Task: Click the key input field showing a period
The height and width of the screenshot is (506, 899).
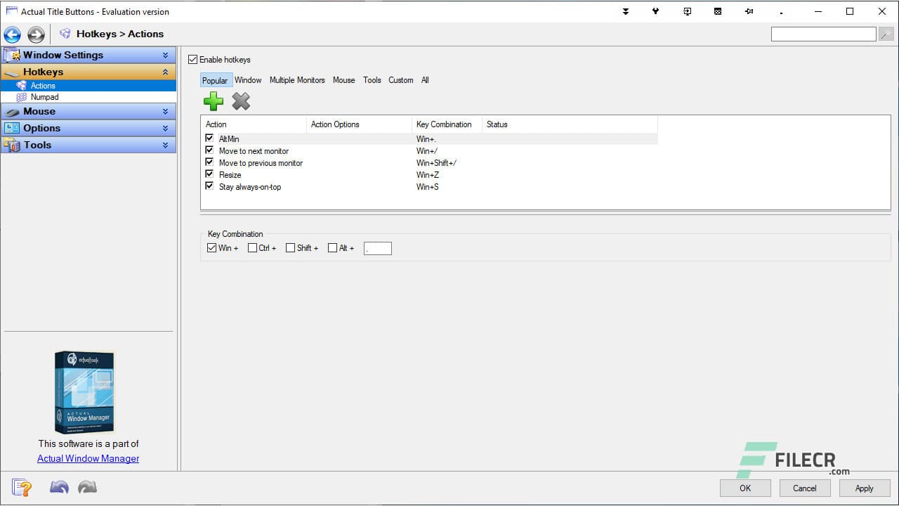Action: [x=377, y=247]
